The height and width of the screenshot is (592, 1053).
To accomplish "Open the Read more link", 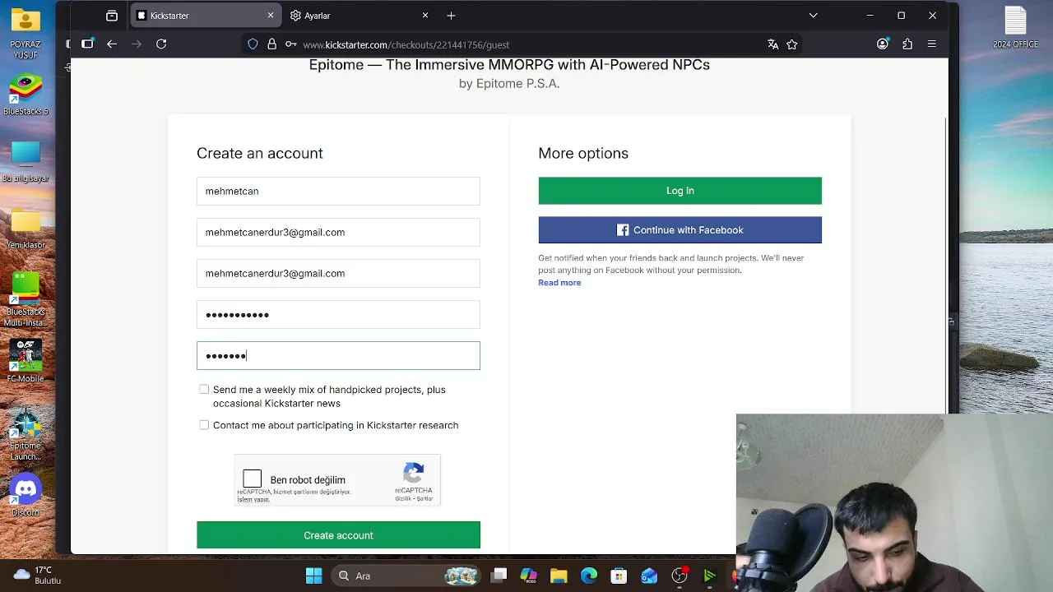I will point(559,283).
